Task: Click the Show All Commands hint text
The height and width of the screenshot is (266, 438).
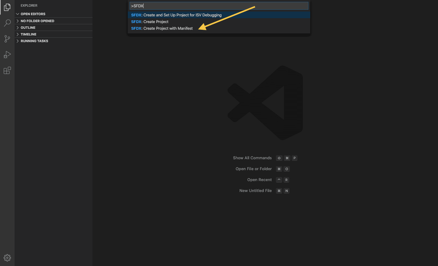Action: tap(252, 158)
